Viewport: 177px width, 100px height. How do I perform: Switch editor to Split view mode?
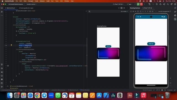click(x=121, y=8)
